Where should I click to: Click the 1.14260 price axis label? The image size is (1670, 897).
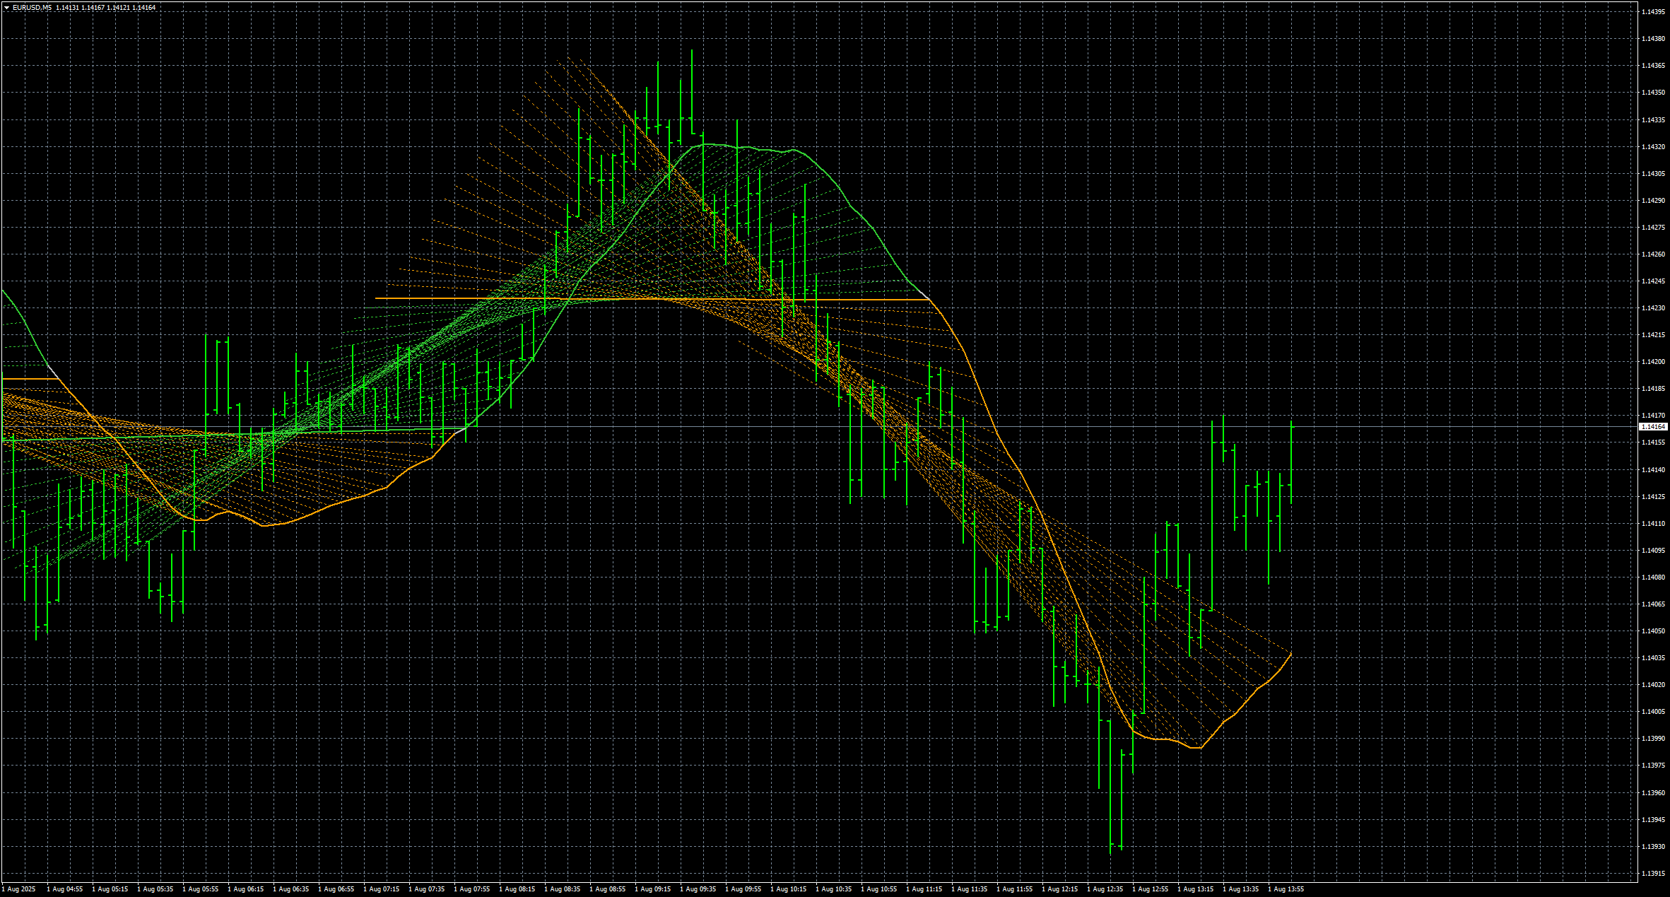coord(1653,254)
